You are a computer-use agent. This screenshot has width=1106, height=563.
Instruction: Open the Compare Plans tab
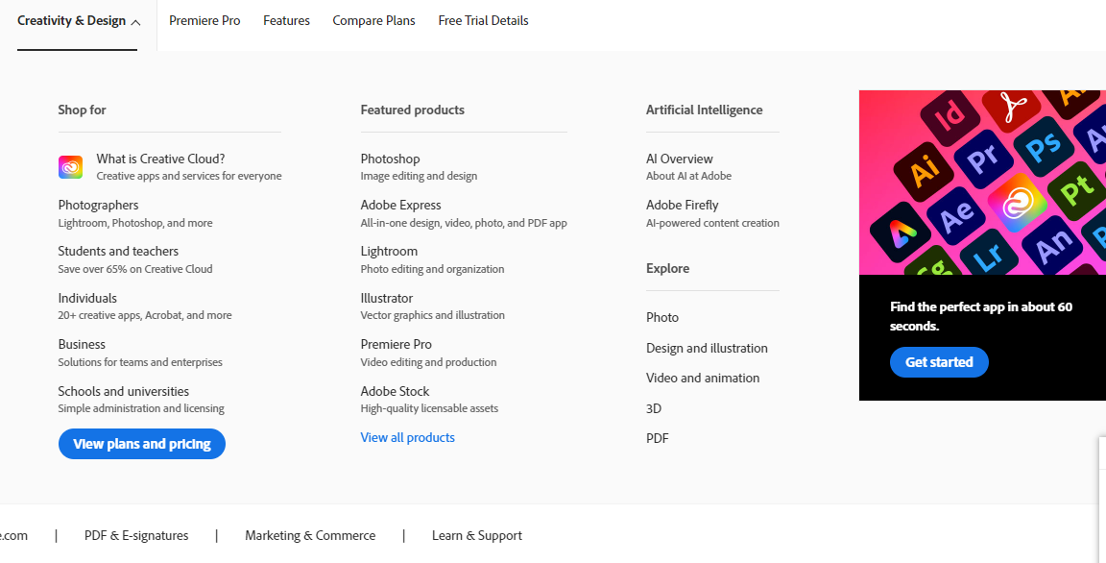tap(373, 20)
